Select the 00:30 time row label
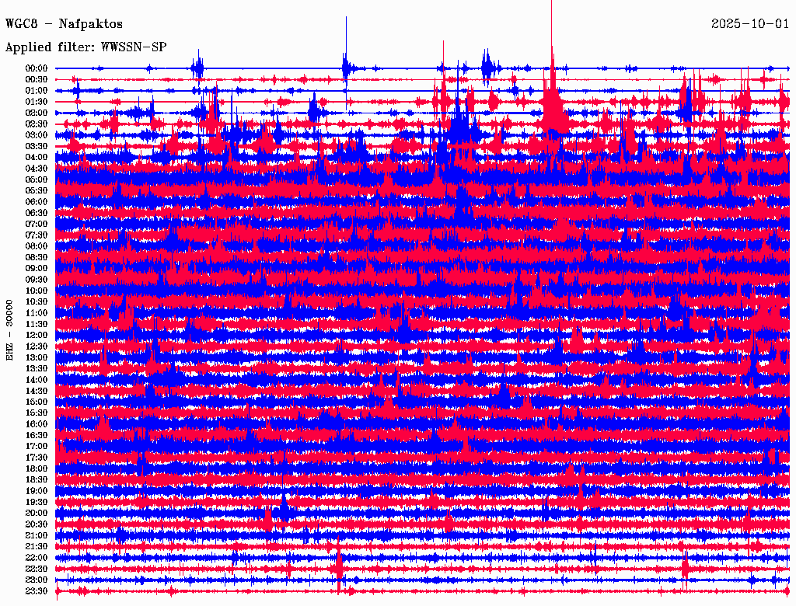 coord(37,80)
